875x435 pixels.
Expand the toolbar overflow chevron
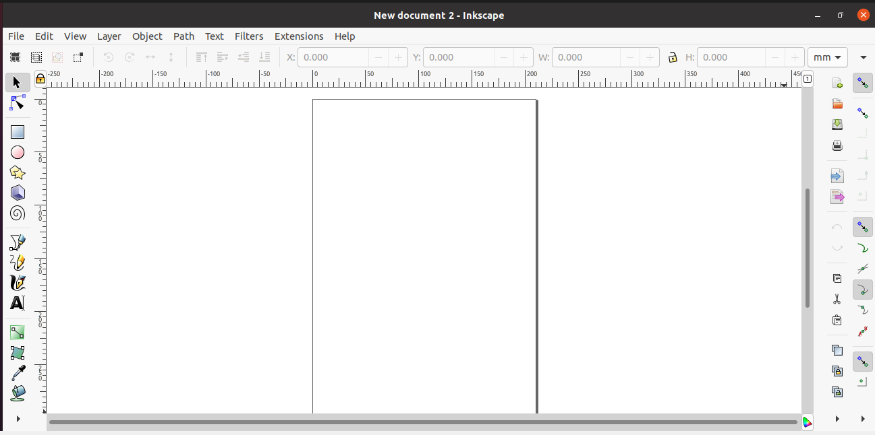coord(864,57)
